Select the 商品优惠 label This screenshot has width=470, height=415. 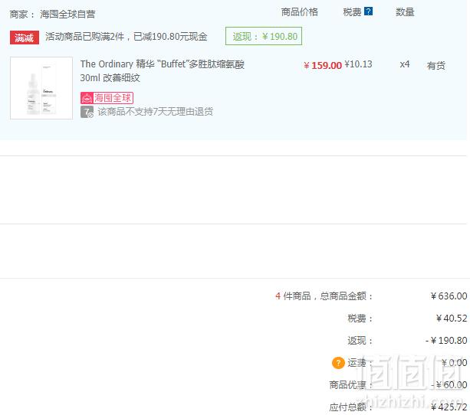click(x=350, y=385)
